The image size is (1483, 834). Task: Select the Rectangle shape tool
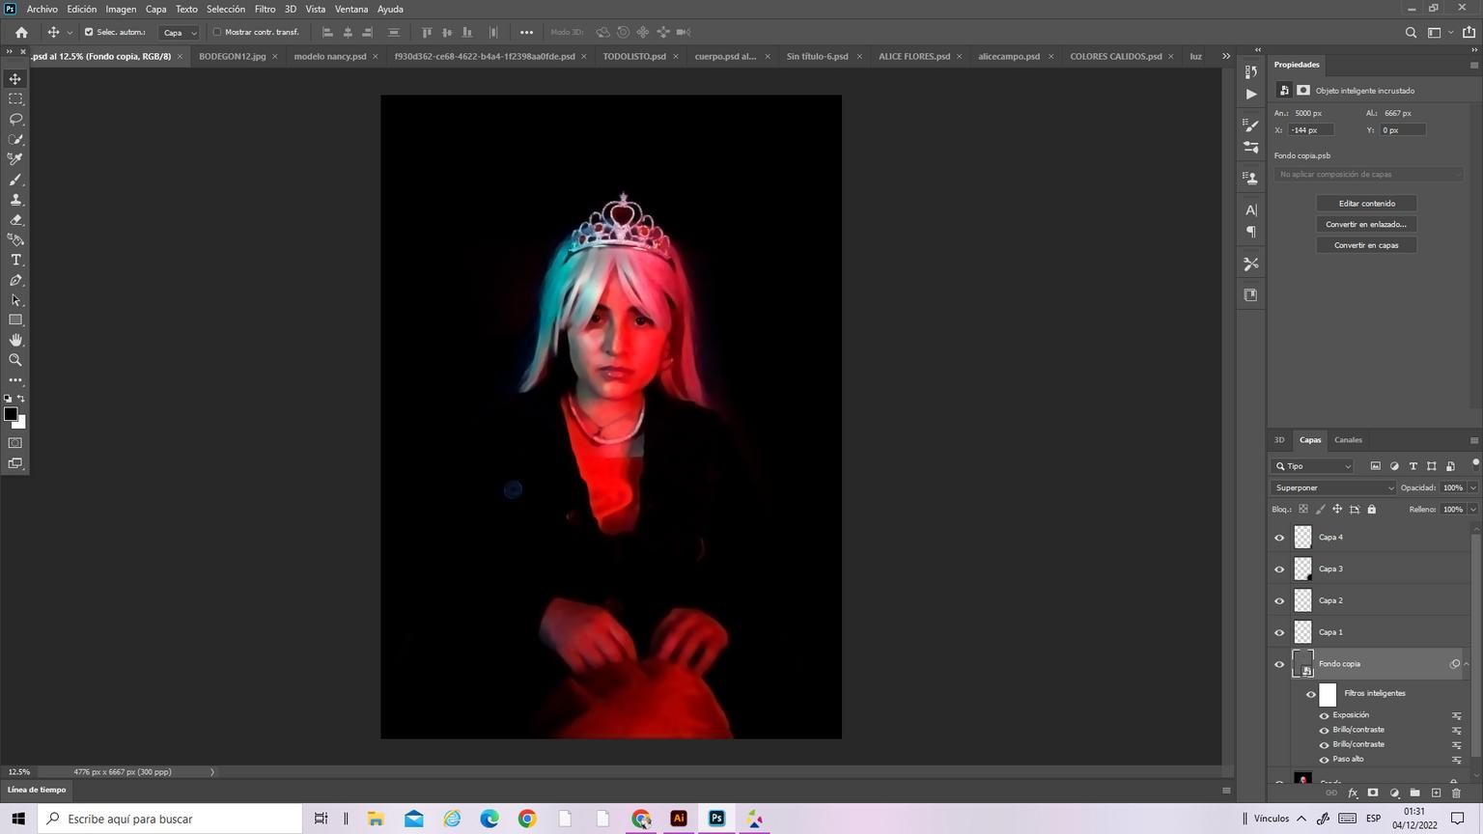tap(15, 320)
